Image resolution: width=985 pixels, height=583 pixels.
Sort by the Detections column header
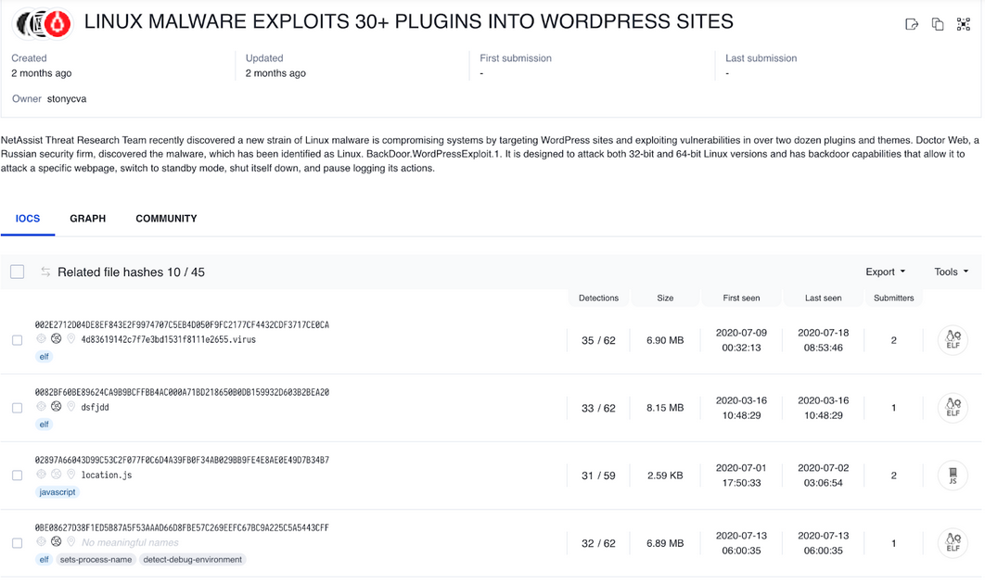[x=598, y=298]
